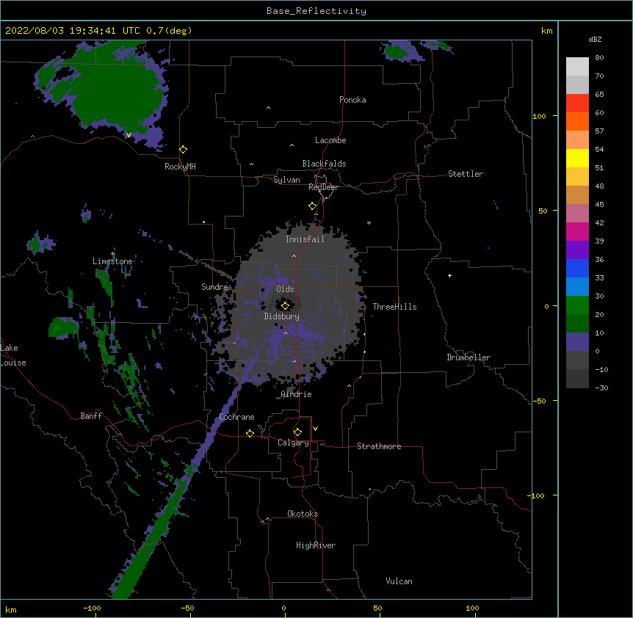Select the magenta swatch in the legend

(x=577, y=231)
